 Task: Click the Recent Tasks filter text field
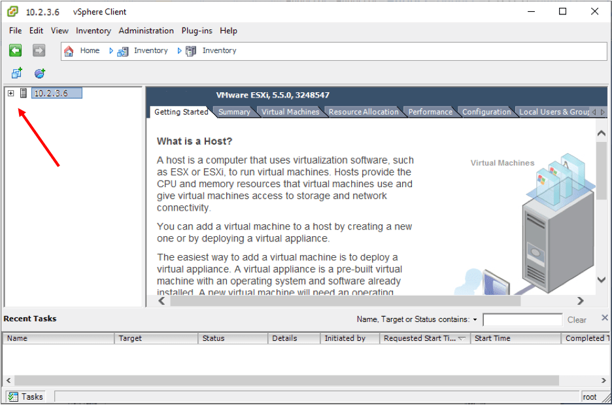click(522, 320)
